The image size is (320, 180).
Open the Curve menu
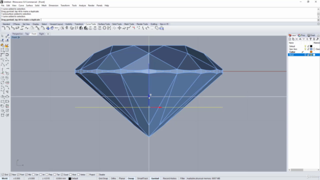(21, 5)
